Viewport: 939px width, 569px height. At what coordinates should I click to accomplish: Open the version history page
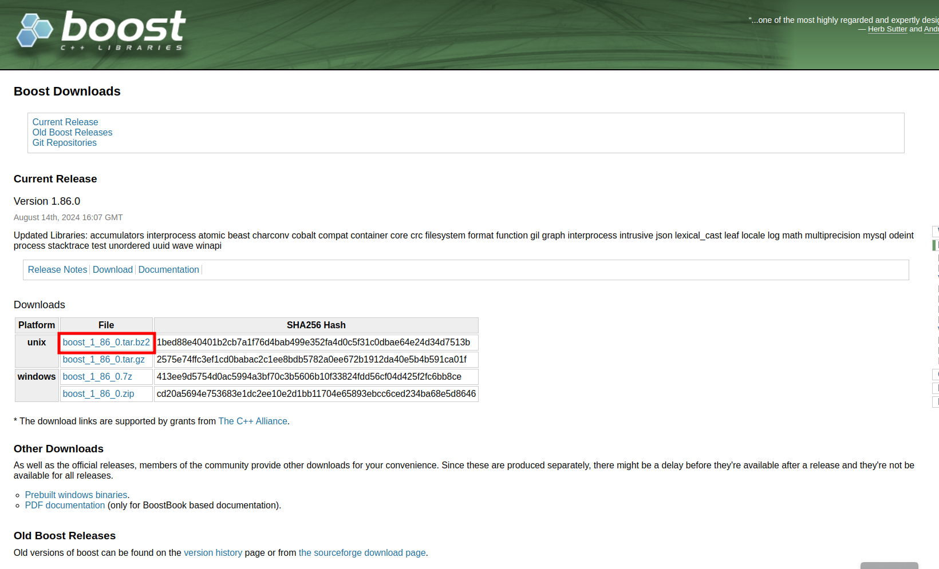[212, 552]
